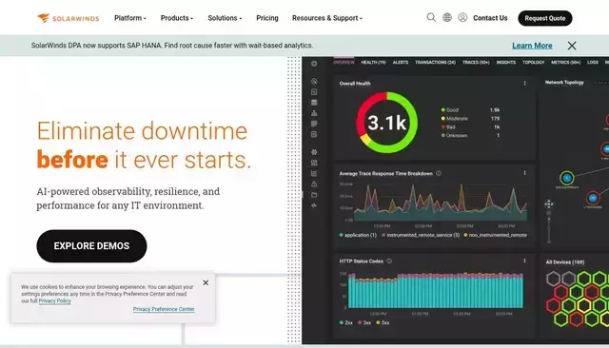Image resolution: width=609 pixels, height=348 pixels.
Task: Click the Eliminate downtime headline
Action: coord(144,145)
